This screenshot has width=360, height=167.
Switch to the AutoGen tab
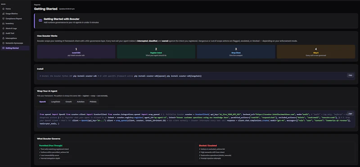coord(81,102)
